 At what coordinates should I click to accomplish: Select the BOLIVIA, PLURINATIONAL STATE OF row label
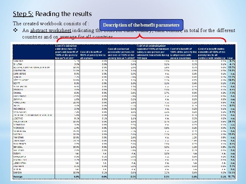tap(31, 67)
